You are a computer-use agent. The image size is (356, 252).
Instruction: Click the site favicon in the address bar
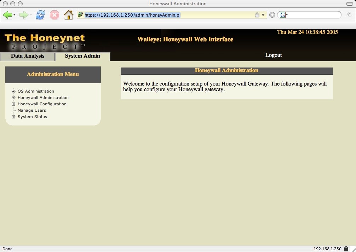[x=80, y=15]
